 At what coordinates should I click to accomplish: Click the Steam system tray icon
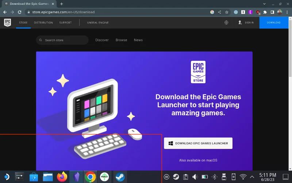pos(176,177)
